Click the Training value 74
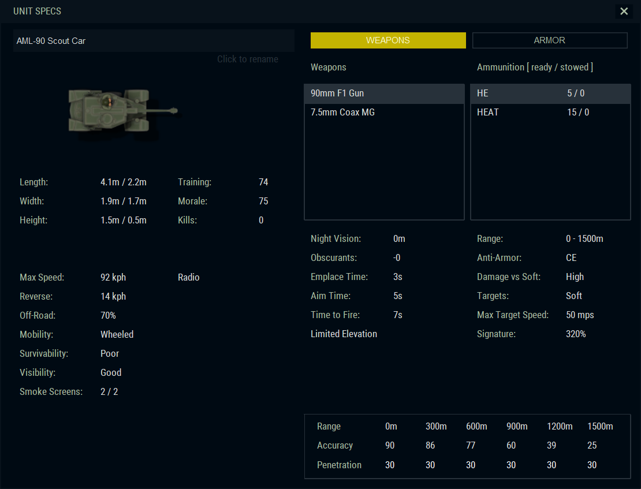The height and width of the screenshot is (489, 641). (263, 182)
